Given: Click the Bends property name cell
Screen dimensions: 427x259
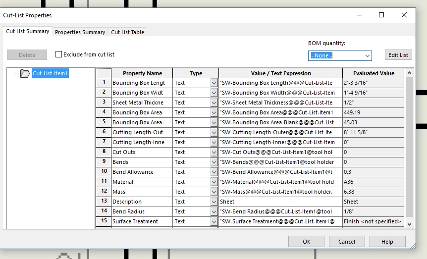Looking at the screenshot, I should coord(142,162).
